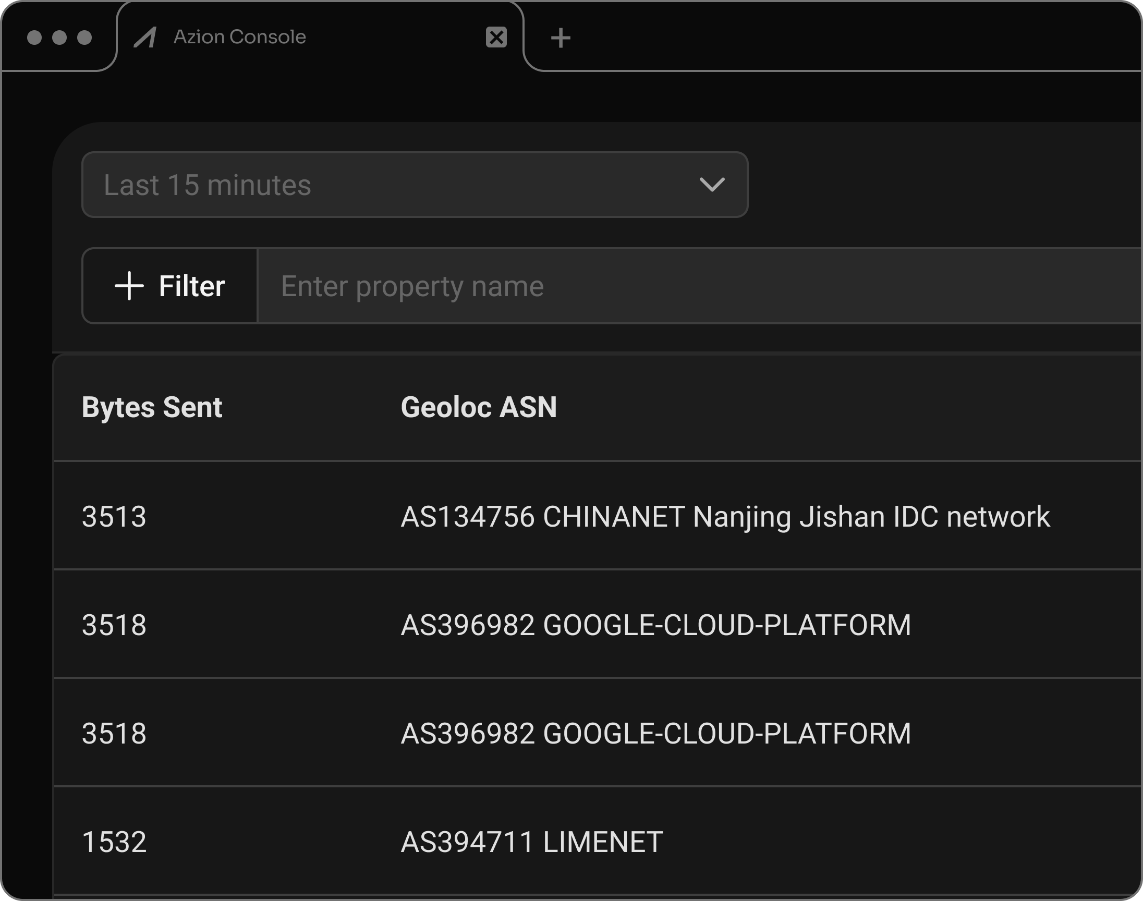Click the 3513 bytes sent cell

point(114,516)
